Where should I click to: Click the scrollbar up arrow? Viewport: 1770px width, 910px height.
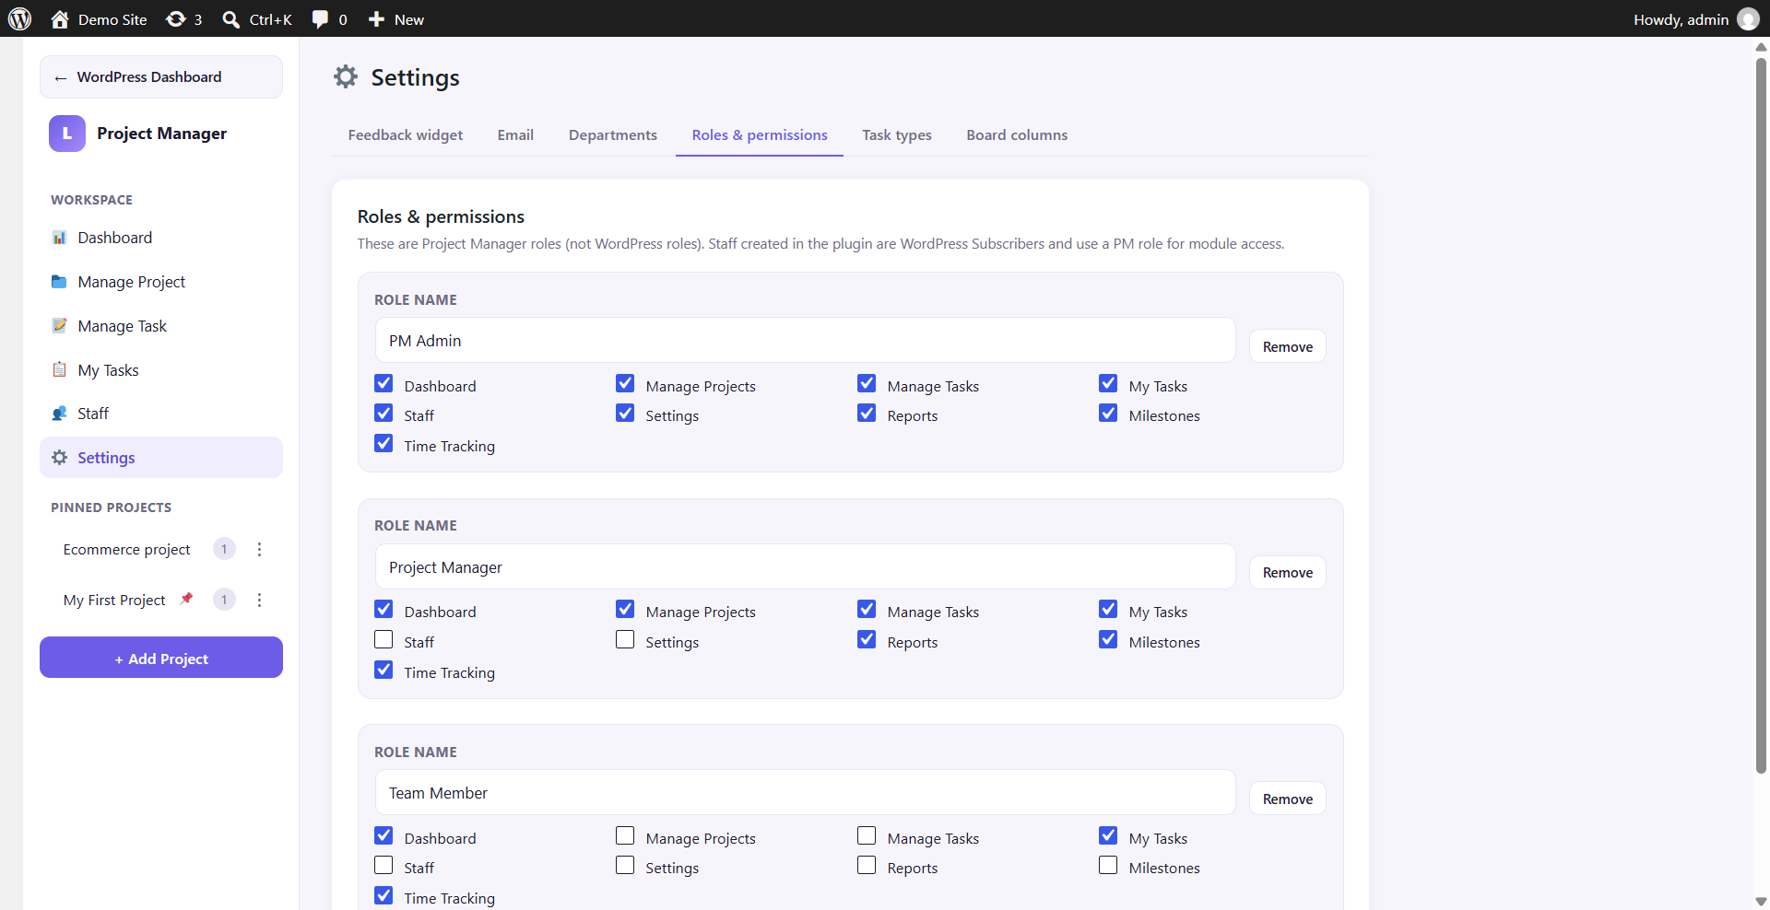click(x=1761, y=46)
